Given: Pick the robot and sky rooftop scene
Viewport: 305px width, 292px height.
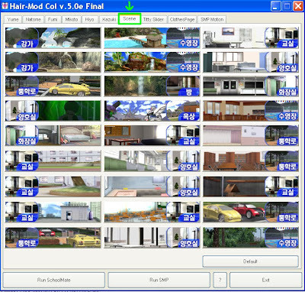Looking at the screenshot, I should [x=152, y=111].
